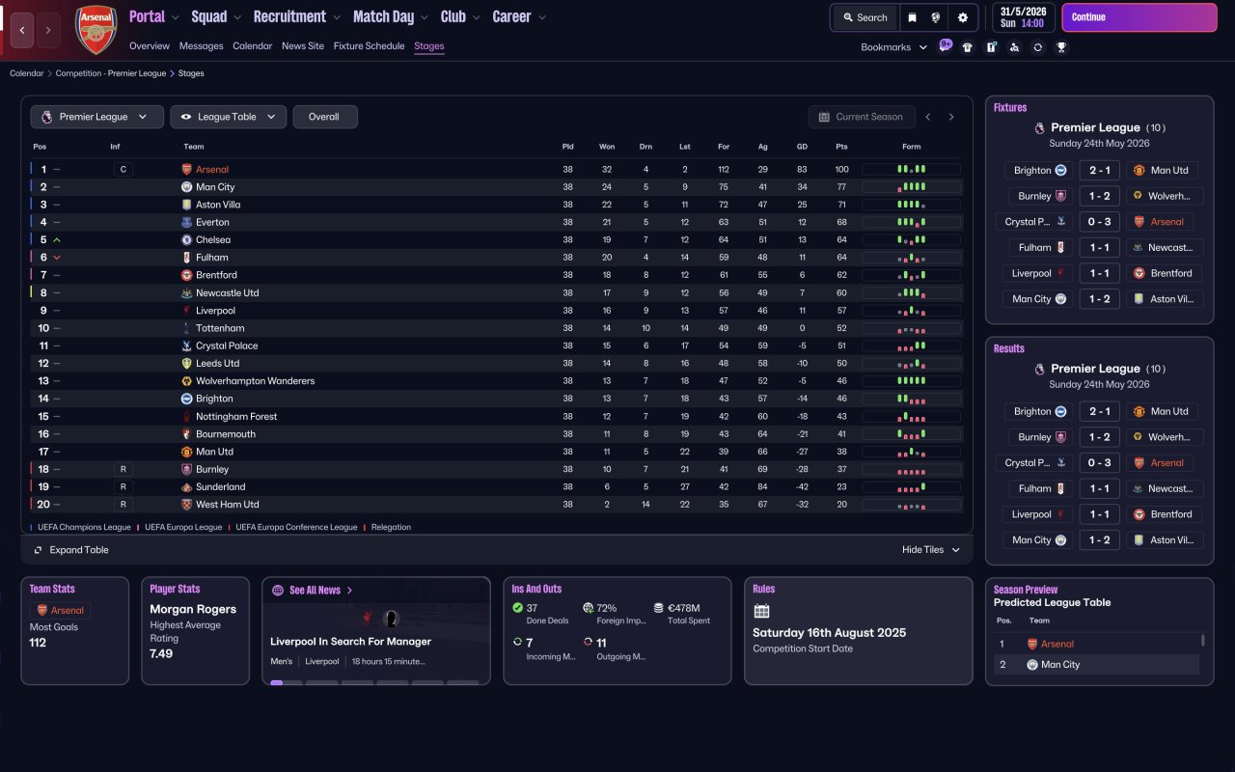Click Competition - Premier League breadcrumb

(111, 73)
